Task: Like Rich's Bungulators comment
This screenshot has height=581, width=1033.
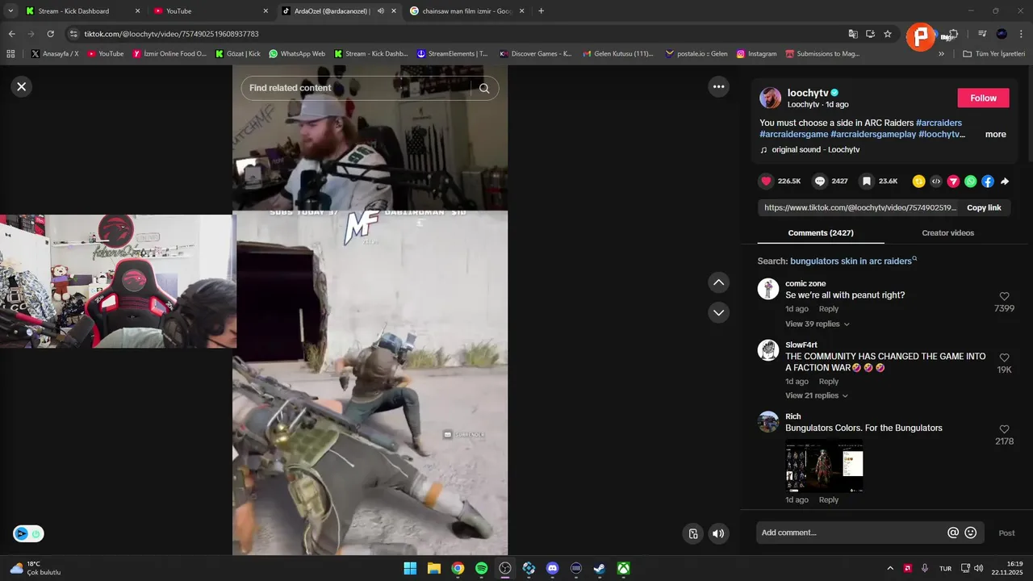Action: (1004, 429)
